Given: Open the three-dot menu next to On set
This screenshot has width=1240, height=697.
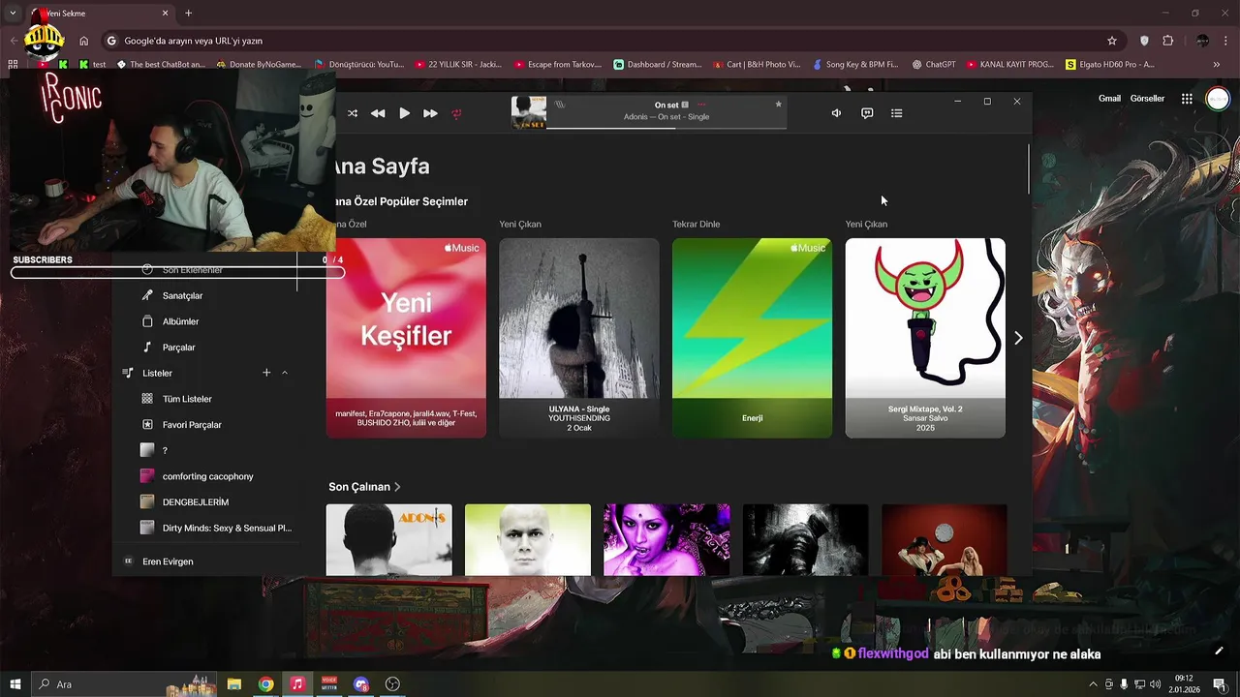Looking at the screenshot, I should (x=701, y=105).
